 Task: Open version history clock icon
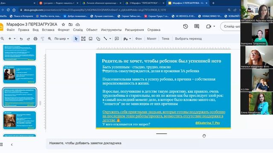pyautogui.click(x=186, y=26)
